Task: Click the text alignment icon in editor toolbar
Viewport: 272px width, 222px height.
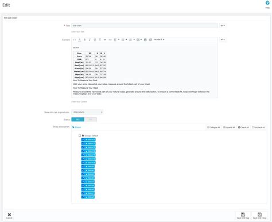Action: pos(115,40)
